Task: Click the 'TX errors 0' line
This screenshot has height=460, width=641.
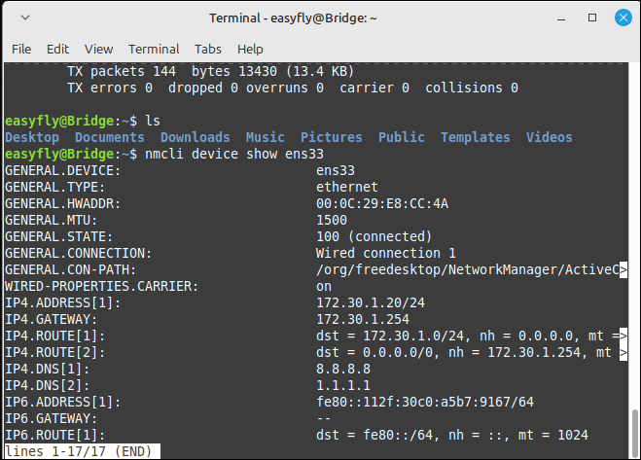Action: point(293,88)
